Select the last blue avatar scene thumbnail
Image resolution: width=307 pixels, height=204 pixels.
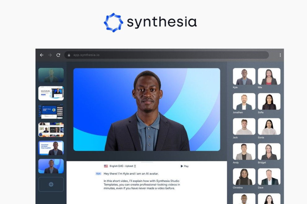[x=51, y=166]
